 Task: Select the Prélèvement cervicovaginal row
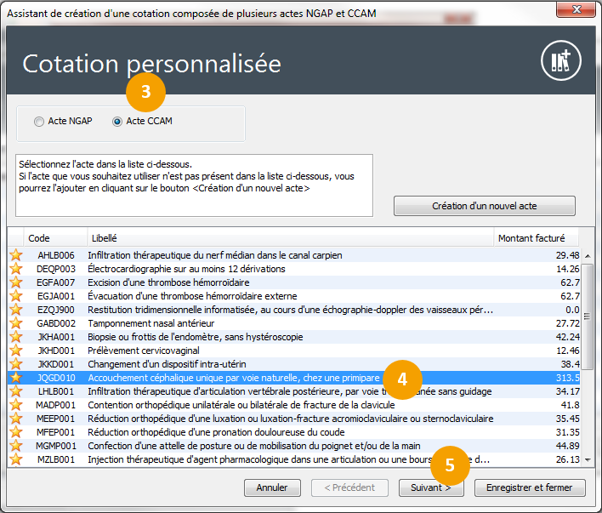pos(143,351)
